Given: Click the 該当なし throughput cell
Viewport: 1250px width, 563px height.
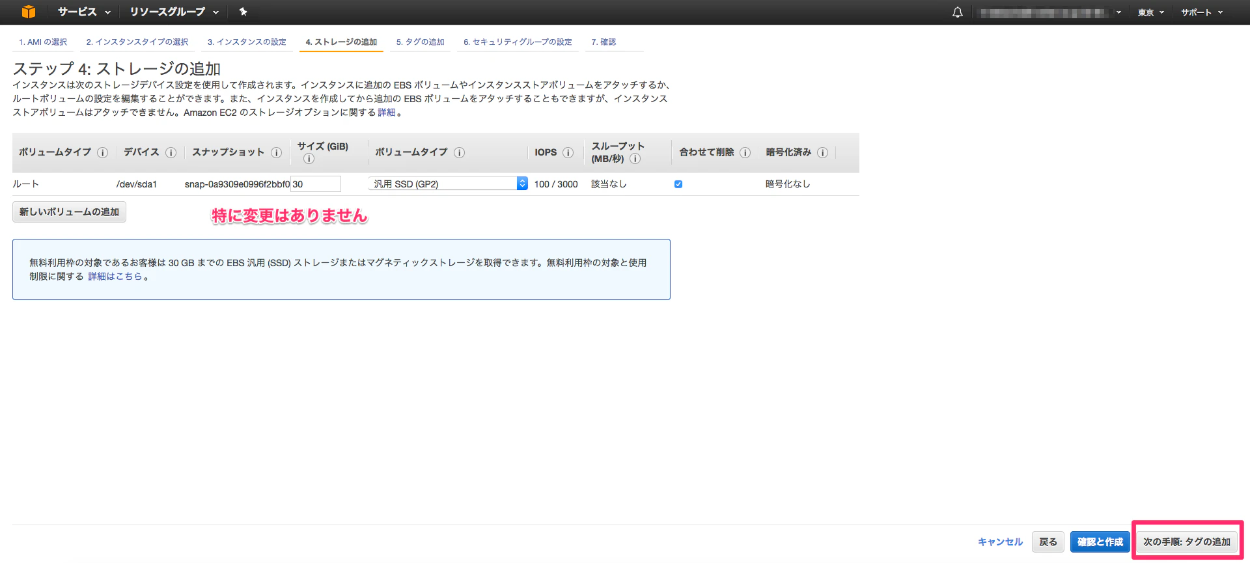Looking at the screenshot, I should pyautogui.click(x=609, y=184).
